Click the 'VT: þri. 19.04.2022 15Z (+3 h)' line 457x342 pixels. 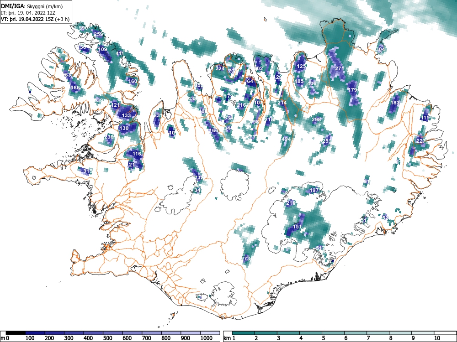pos(35,19)
